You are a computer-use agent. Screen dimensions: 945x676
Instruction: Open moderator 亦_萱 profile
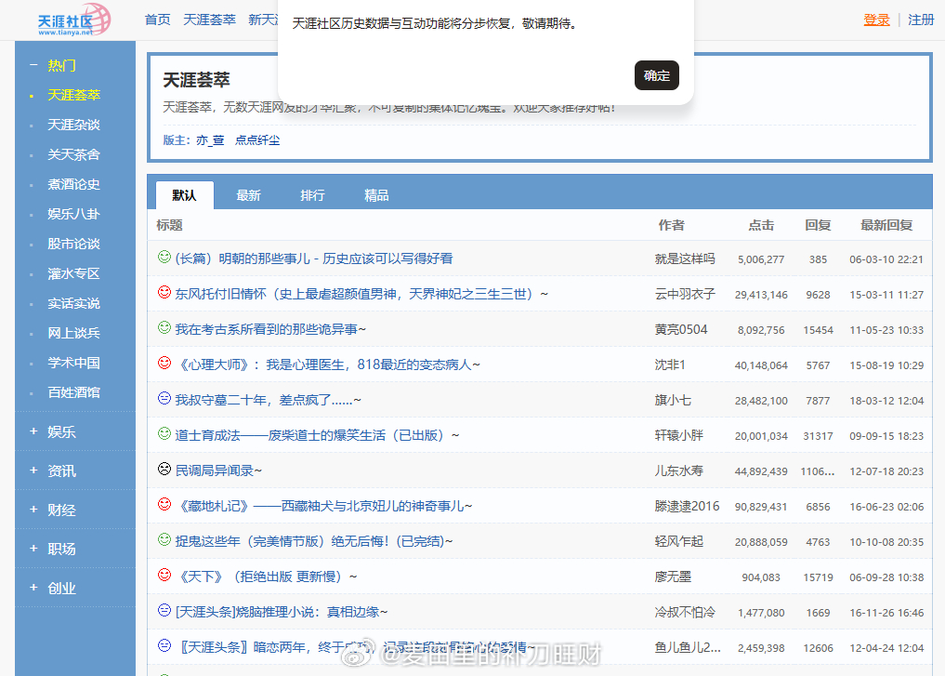pyautogui.click(x=210, y=140)
